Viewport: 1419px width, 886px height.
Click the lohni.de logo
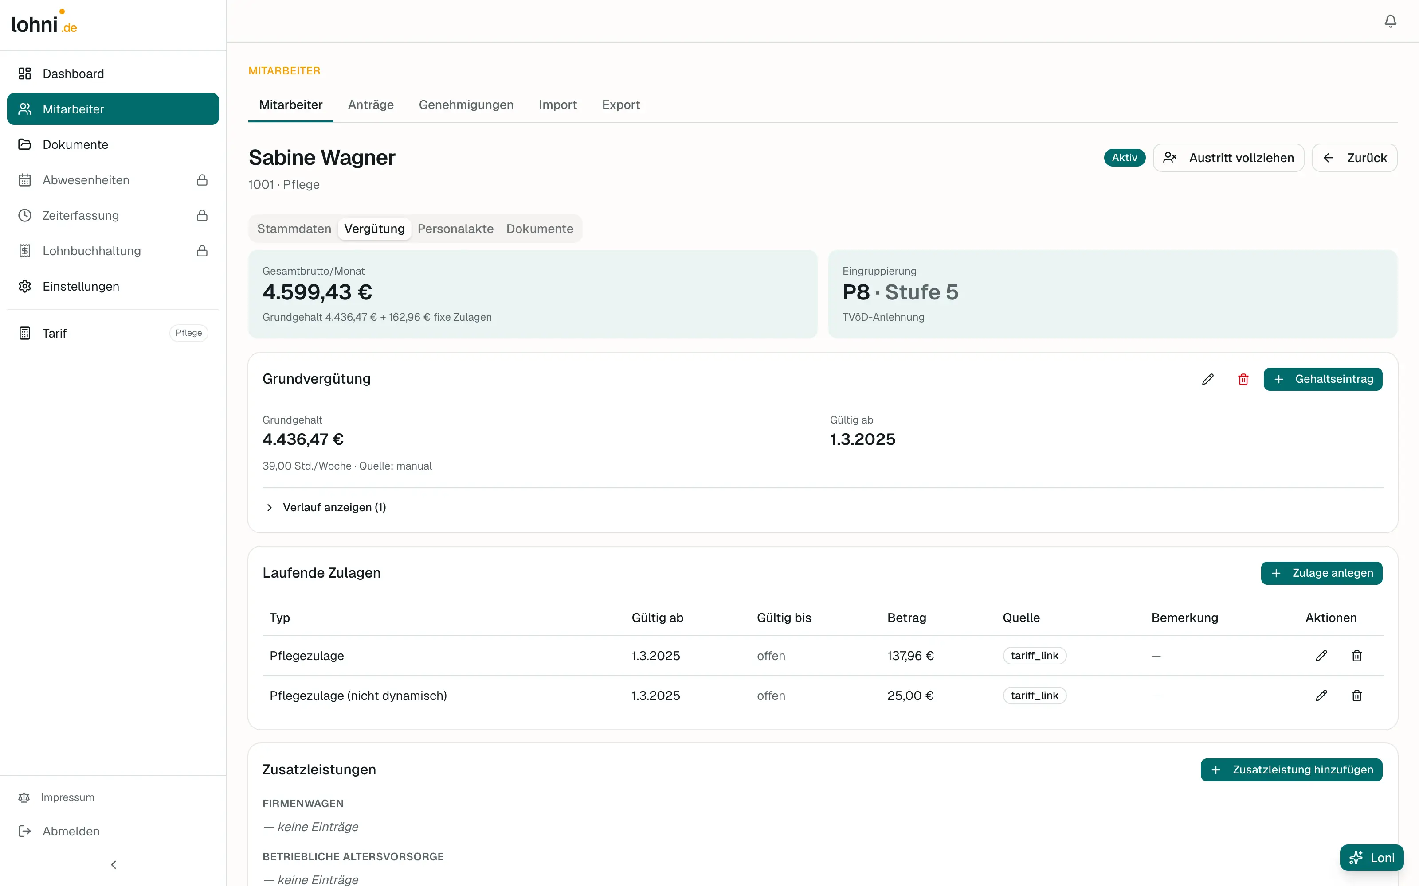[x=44, y=22]
